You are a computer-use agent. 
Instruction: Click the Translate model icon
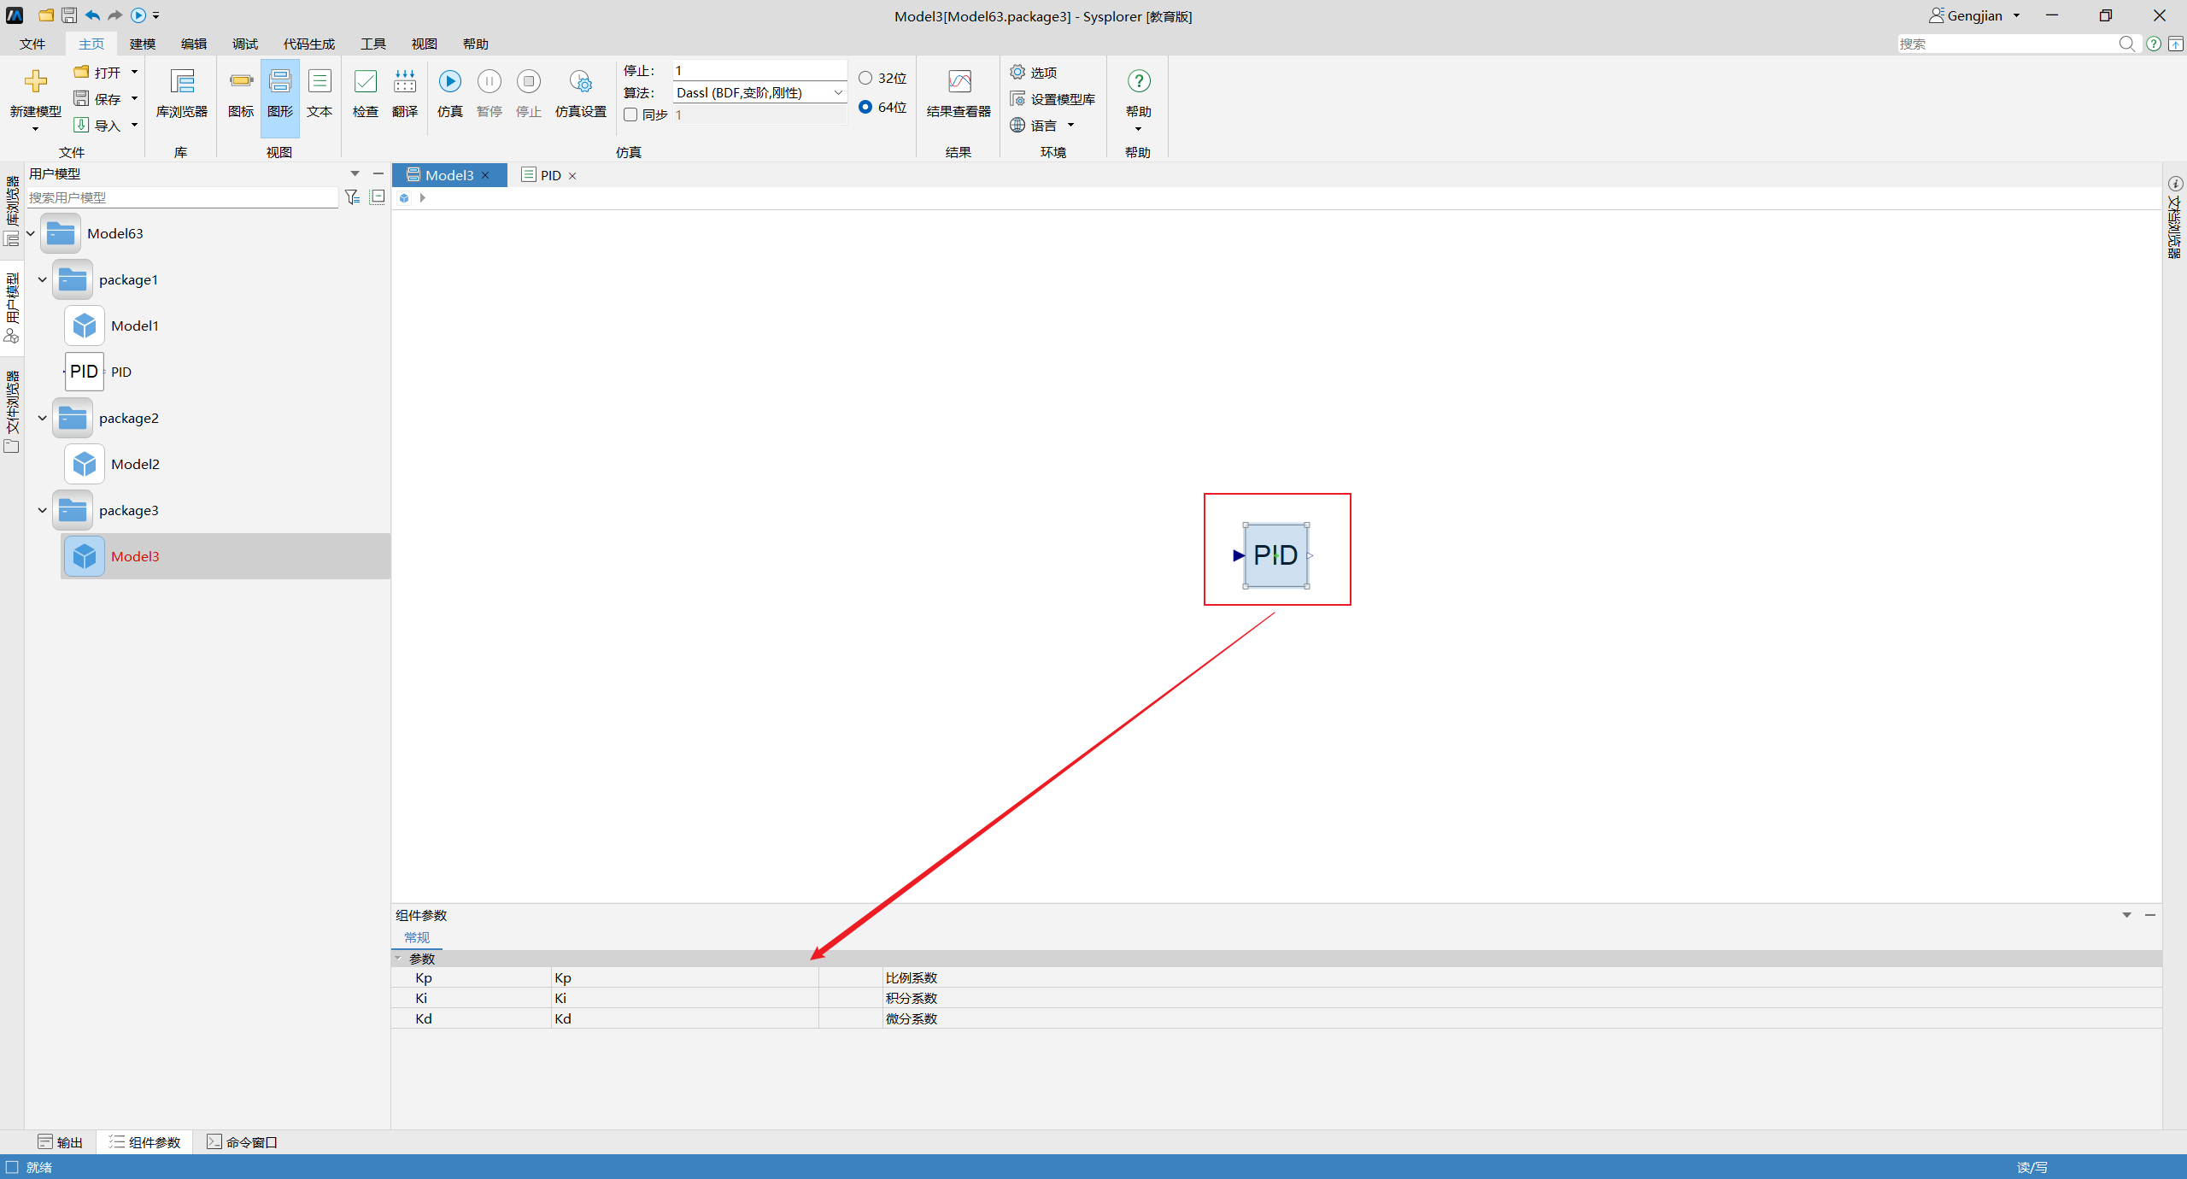point(404,82)
